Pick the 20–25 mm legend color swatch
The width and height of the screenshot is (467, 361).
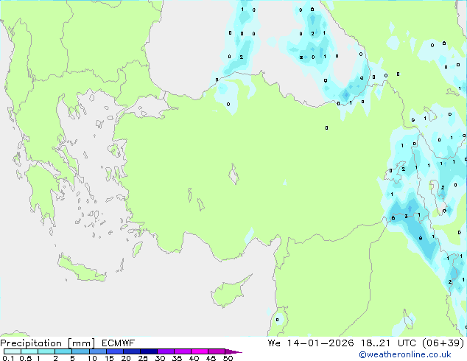(132, 351)
